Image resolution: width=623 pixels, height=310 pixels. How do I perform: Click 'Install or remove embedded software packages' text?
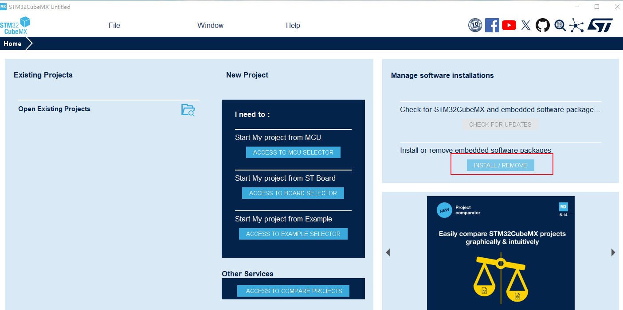pos(475,150)
